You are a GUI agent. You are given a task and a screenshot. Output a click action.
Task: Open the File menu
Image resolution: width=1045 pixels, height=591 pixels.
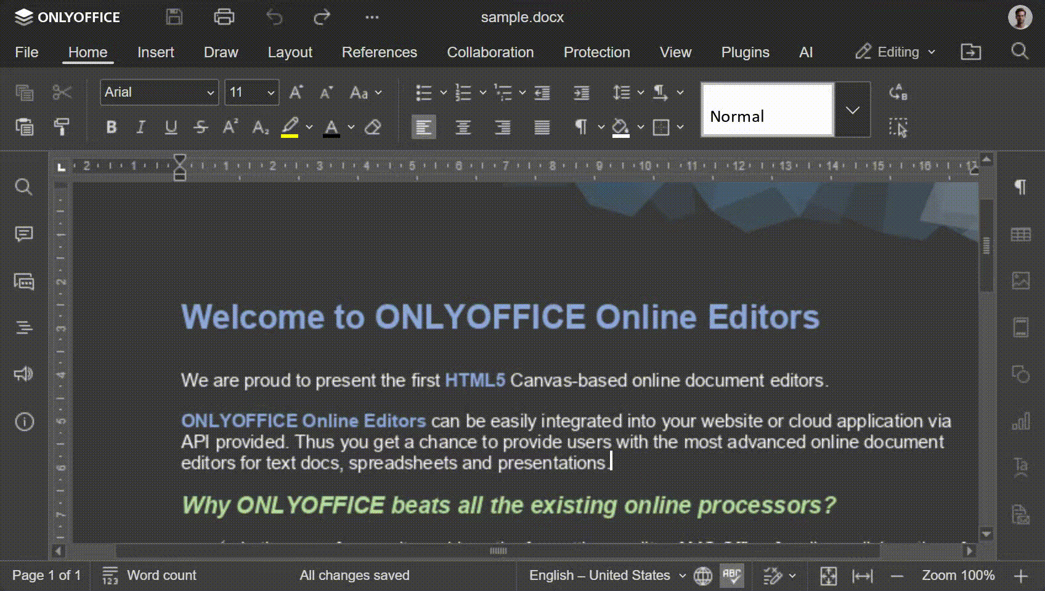pyautogui.click(x=26, y=52)
